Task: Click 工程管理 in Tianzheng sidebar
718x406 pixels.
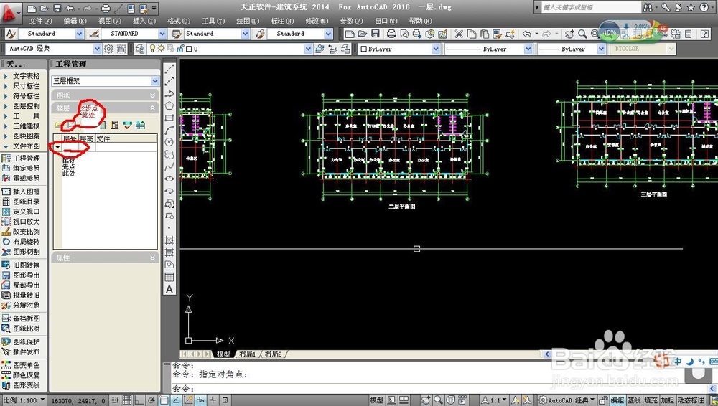Action: pyautogui.click(x=21, y=158)
